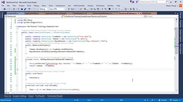The width and height of the screenshot is (183, 102).
Task: Click the Visual Studio logo icon
Action: pos(3,2)
